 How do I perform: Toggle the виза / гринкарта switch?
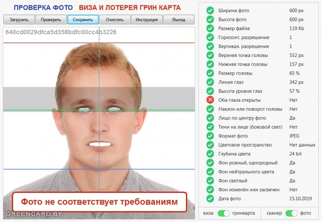pyautogui.click(x=223, y=213)
